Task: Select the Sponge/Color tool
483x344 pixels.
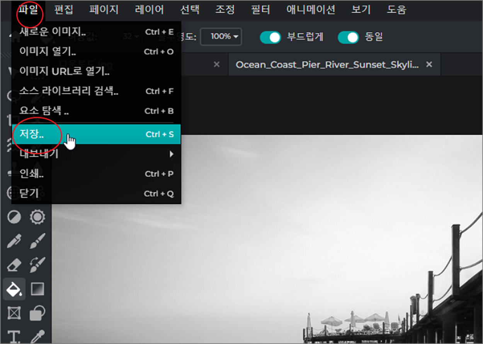Action: (37, 217)
